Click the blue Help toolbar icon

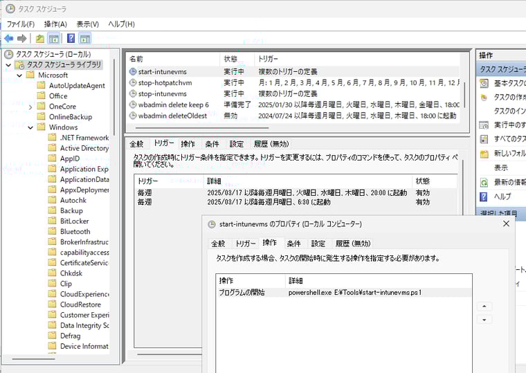pyautogui.click(x=71, y=38)
